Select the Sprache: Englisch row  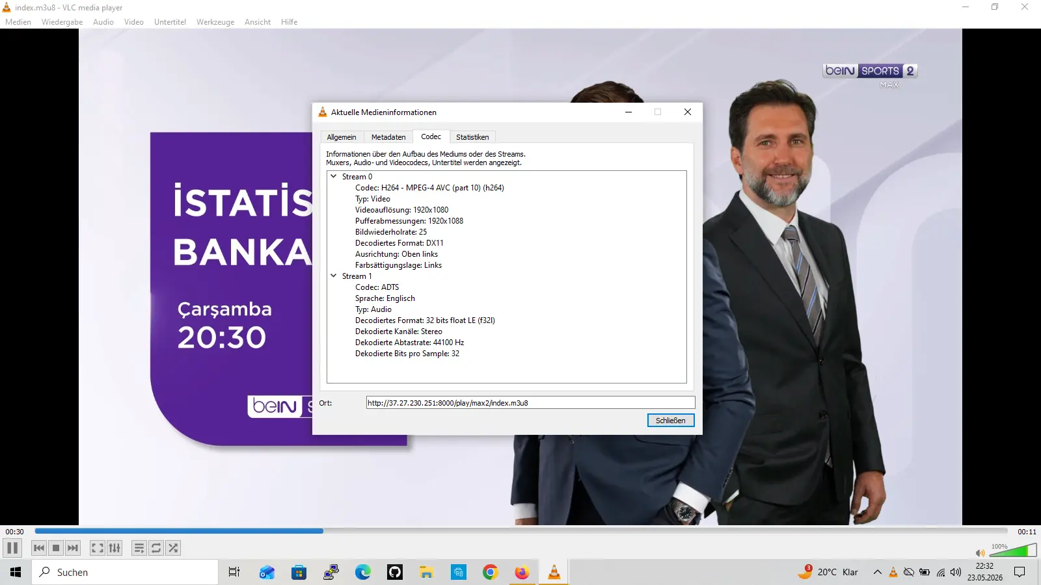click(x=385, y=298)
